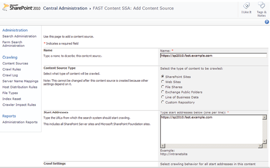Viewport: 270px width, 168px height.
Task: Click the Crawling section heading
Action: click(10, 57)
